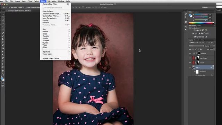Choose Liquify from the Filter menu

(x=55, y=20)
